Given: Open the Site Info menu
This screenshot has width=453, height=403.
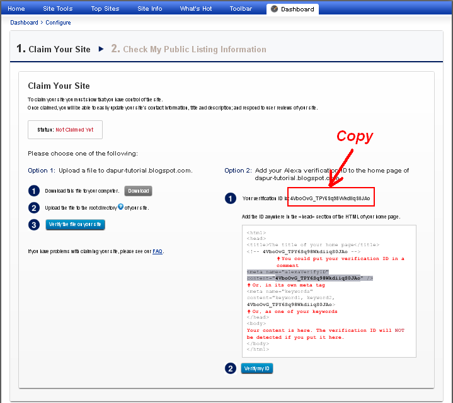Looking at the screenshot, I should (x=150, y=9).
